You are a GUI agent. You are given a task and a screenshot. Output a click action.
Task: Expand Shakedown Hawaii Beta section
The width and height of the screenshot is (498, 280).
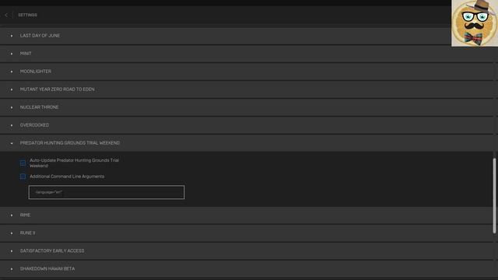pyautogui.click(x=247, y=269)
